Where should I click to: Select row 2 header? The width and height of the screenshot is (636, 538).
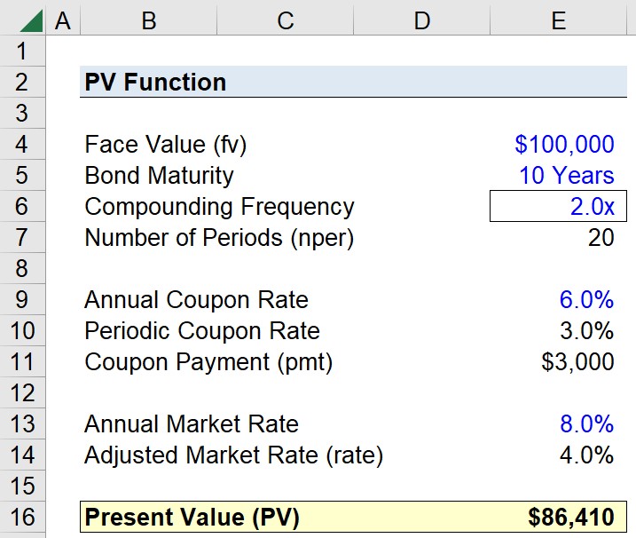coord(22,82)
